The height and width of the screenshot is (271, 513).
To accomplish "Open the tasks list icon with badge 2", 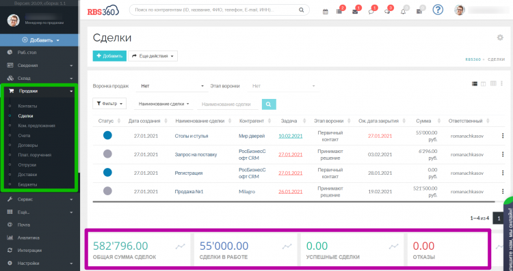I will (x=339, y=12).
